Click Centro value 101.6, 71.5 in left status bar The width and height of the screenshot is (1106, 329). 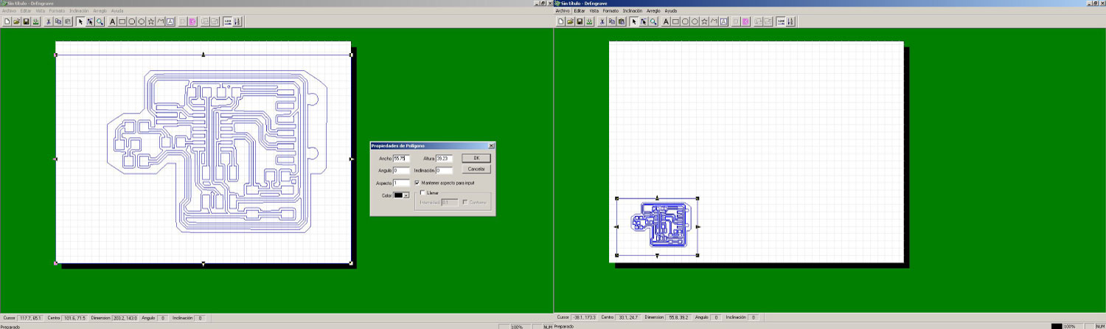pos(74,317)
